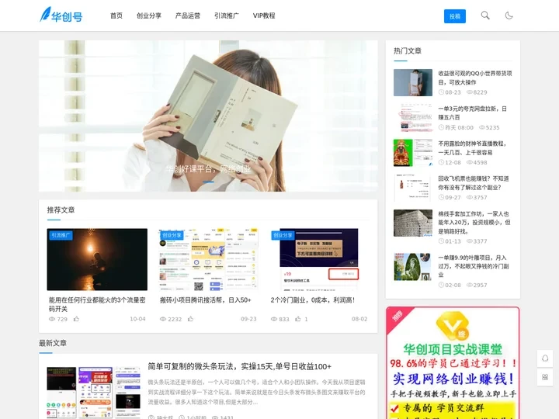Click eye icon beside 5235 views
The image size is (559, 419).
(481, 127)
